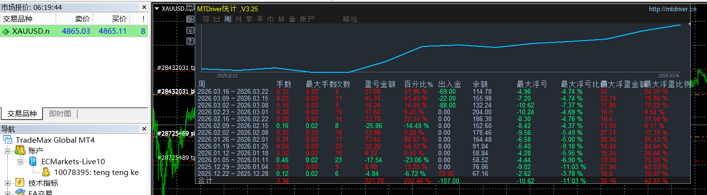This screenshot has width=707, height=195.
Task: Click the question mark help button on chart
Action: click(191, 42)
